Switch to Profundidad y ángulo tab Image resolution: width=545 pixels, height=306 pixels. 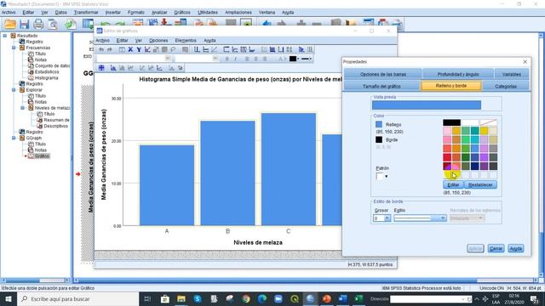(458, 74)
